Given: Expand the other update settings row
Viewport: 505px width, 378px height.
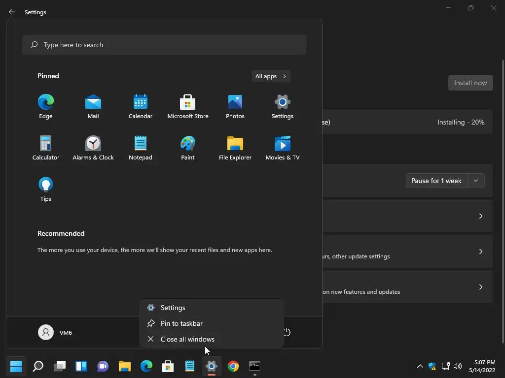Looking at the screenshot, I should (407, 252).
